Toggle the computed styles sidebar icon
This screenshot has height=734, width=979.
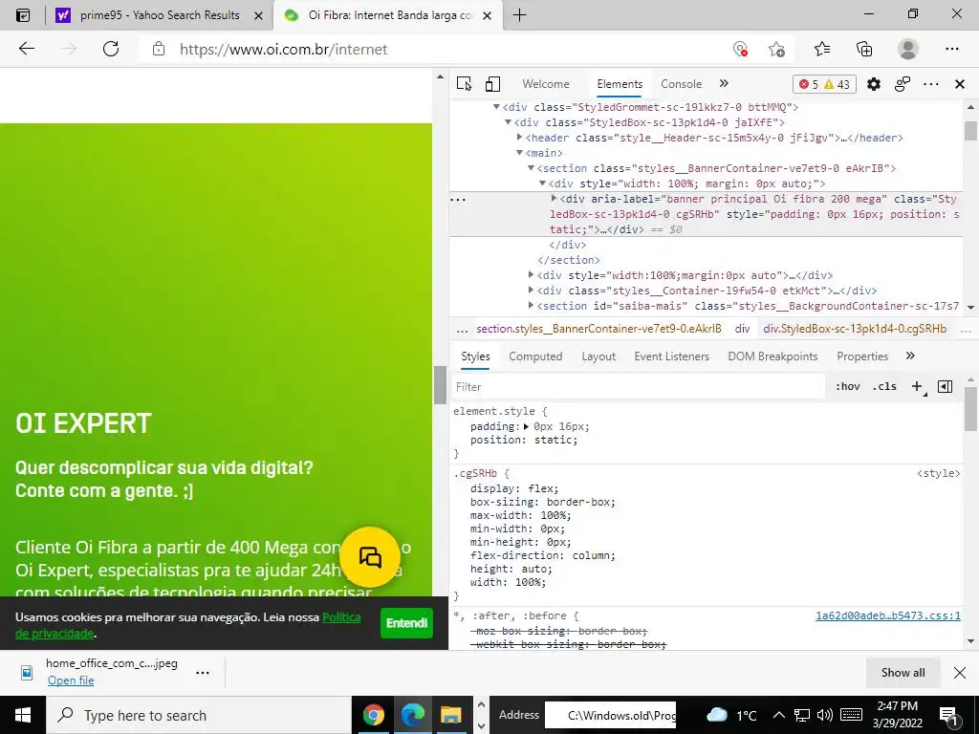coord(946,386)
